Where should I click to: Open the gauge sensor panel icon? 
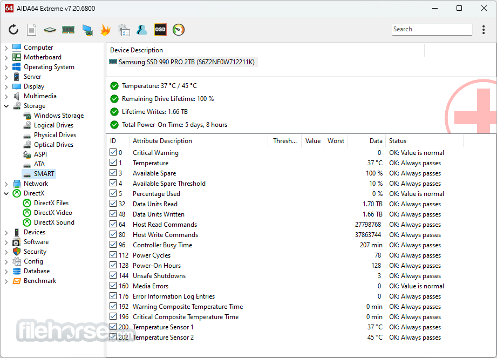[179, 30]
